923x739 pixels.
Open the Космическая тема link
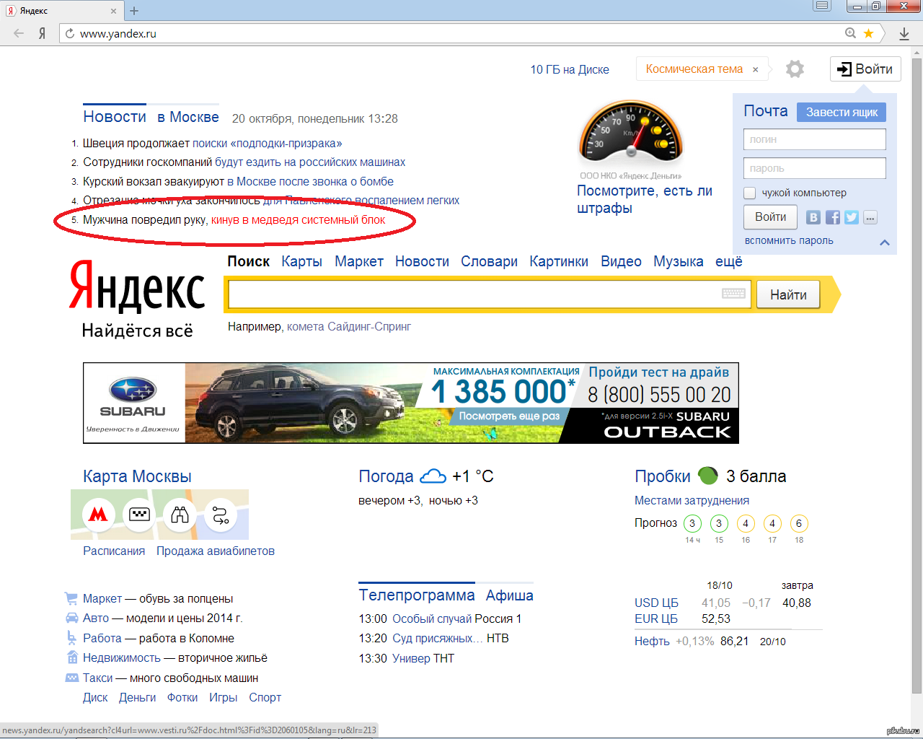694,69
